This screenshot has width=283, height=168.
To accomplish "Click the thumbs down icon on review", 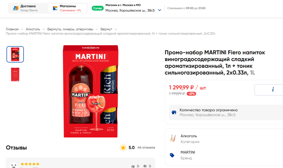I will pyautogui.click(x=145, y=166).
